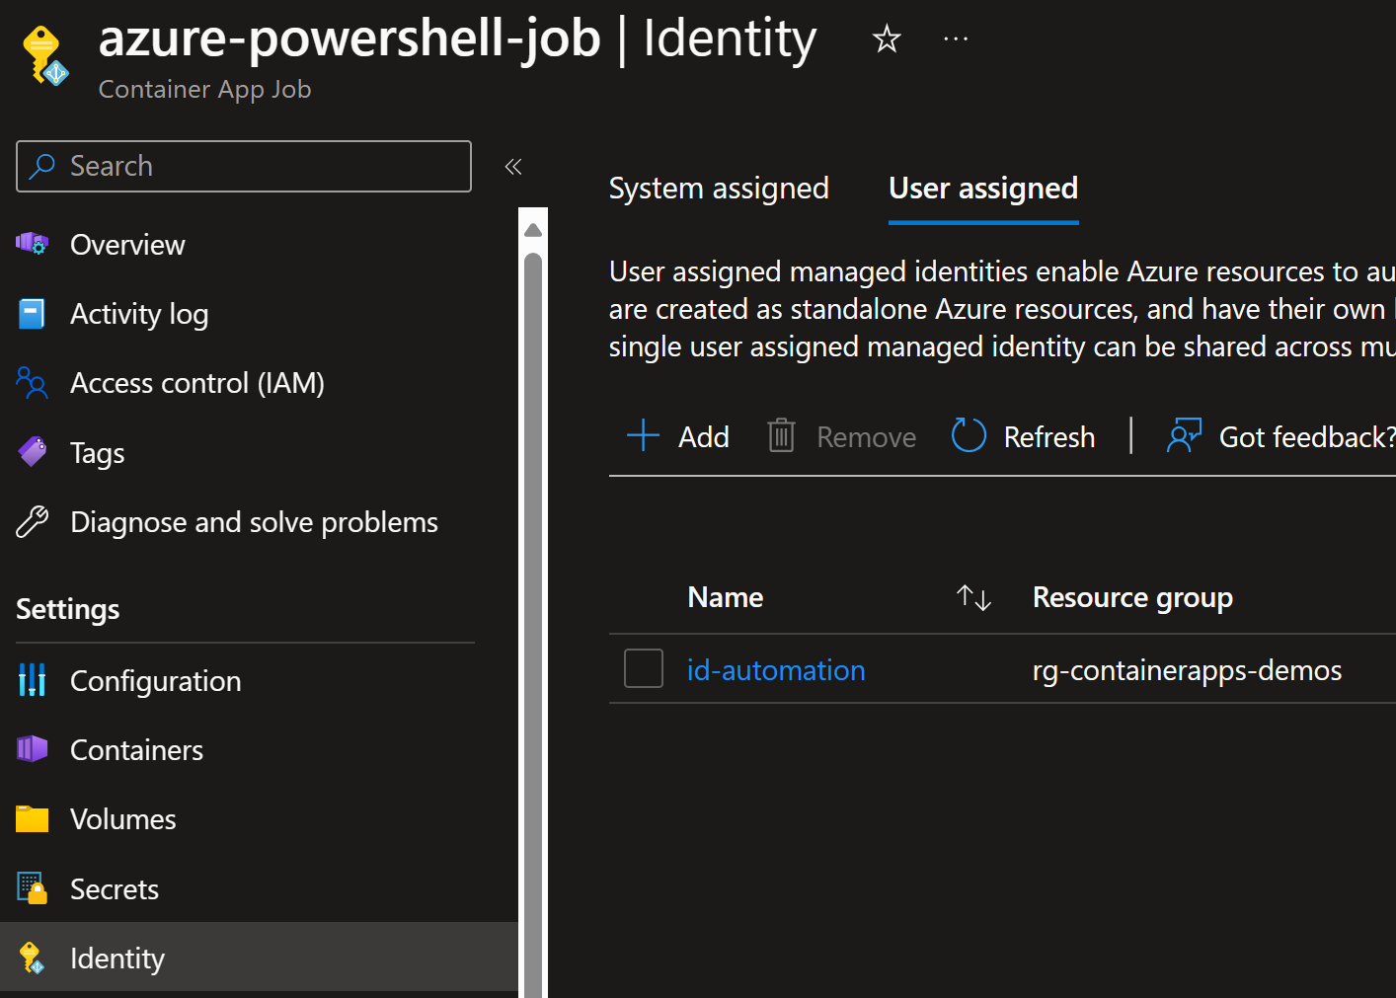
Task: Click the Identity key icon in sidebar
Action: [x=33, y=958]
